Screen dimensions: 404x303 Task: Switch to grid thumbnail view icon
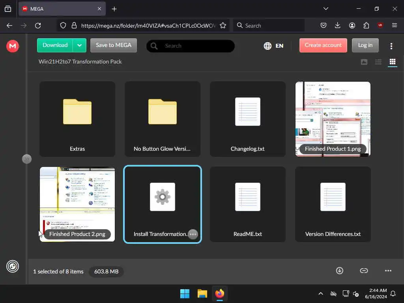tap(393, 62)
